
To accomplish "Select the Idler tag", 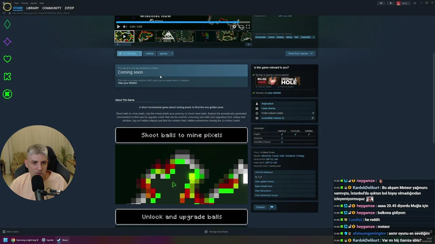I will [x=296, y=37].
